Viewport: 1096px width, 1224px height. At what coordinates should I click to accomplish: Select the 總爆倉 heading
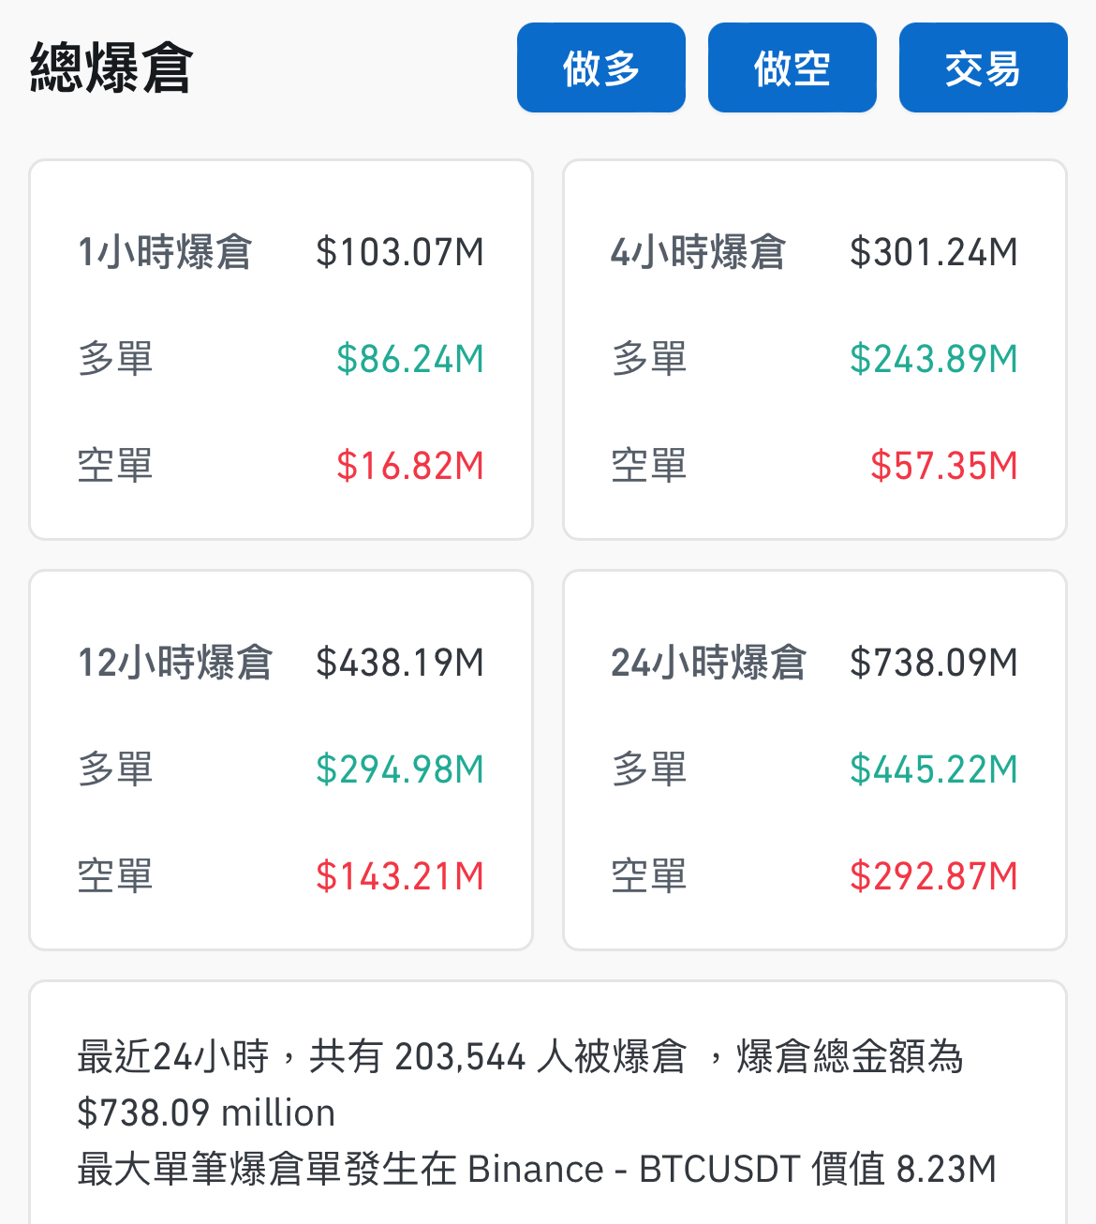click(x=111, y=67)
